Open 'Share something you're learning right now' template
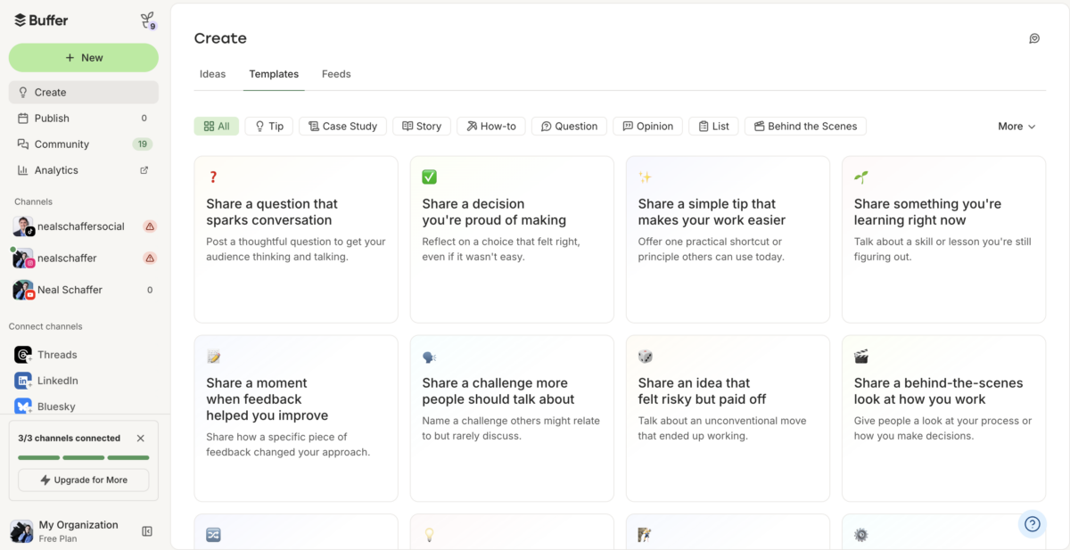This screenshot has height=550, width=1070. click(943, 240)
